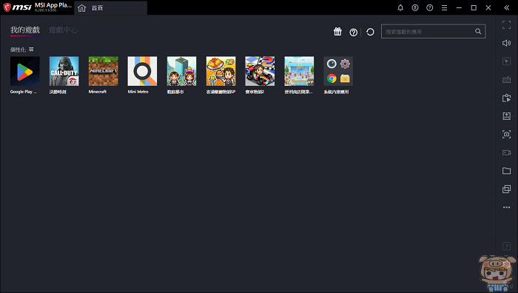518x293 pixels.
Task: Open the multi-instance manager icon
Action: coord(506,189)
